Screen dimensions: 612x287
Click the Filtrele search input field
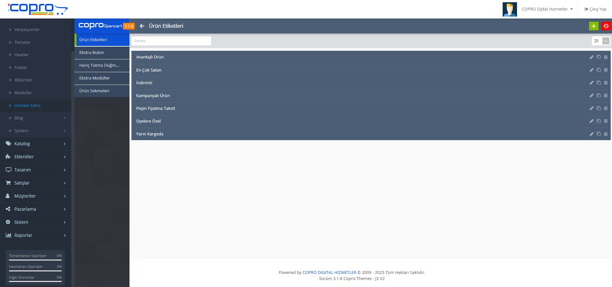coord(171,41)
